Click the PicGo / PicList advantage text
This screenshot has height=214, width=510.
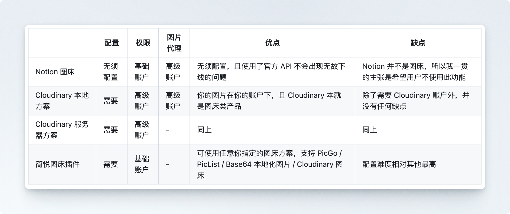(270, 164)
